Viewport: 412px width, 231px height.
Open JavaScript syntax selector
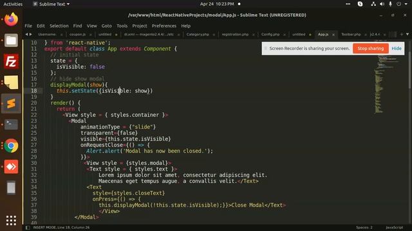394,227
